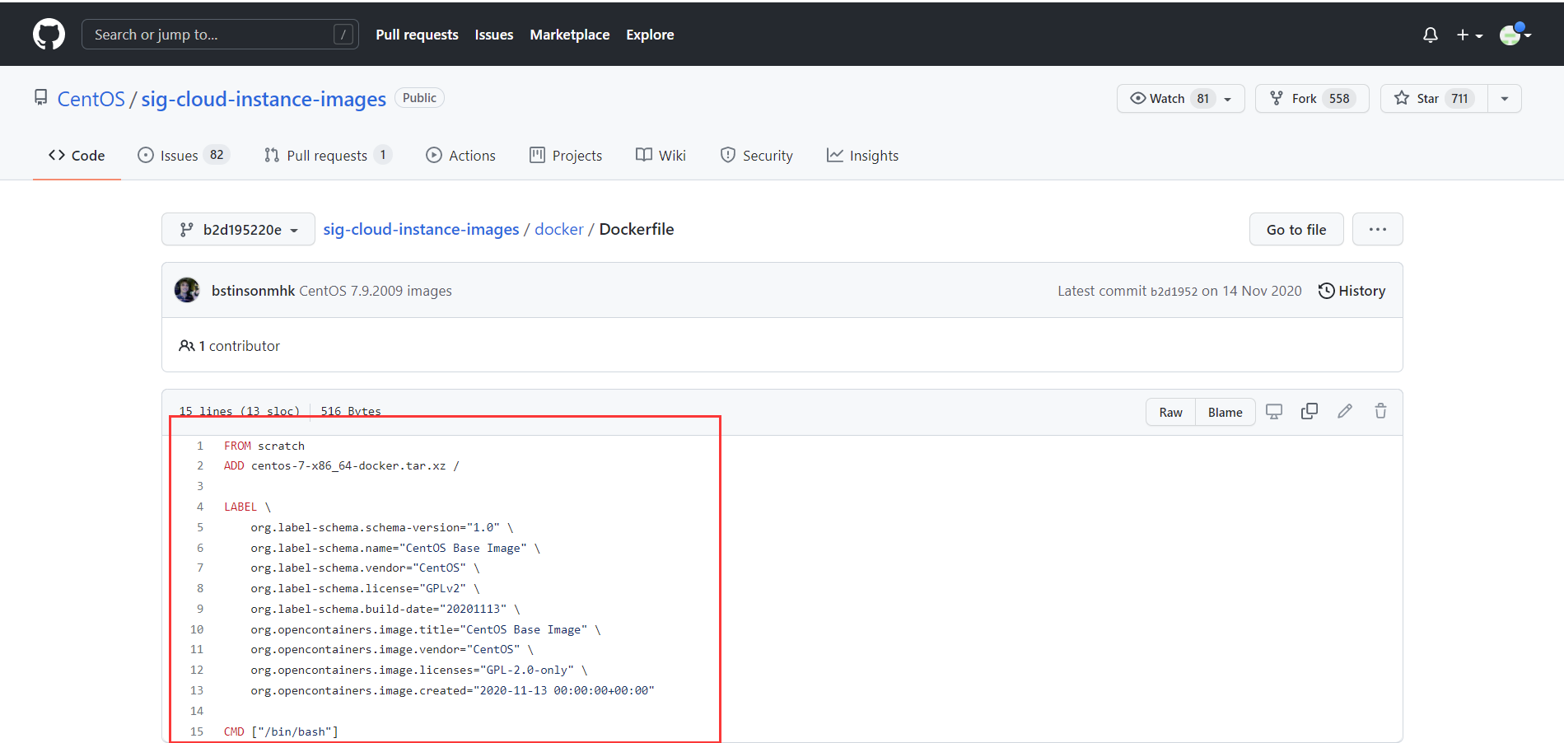This screenshot has width=1564, height=743.
Task: Click the schema-version="1.0" line
Action: click(382, 527)
